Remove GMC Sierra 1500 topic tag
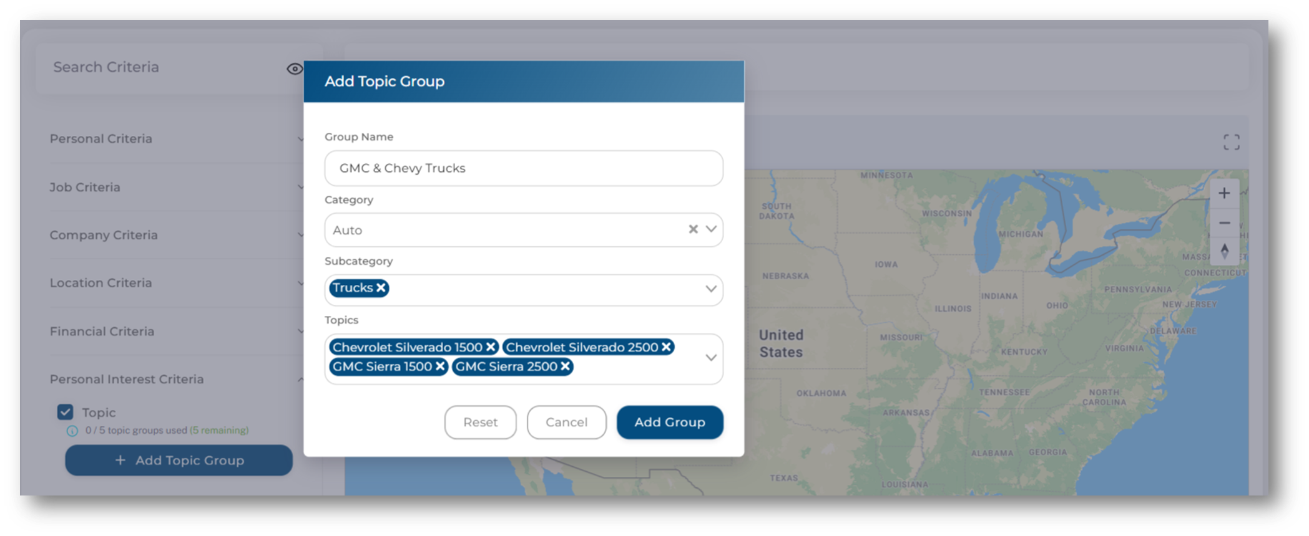 tap(440, 366)
